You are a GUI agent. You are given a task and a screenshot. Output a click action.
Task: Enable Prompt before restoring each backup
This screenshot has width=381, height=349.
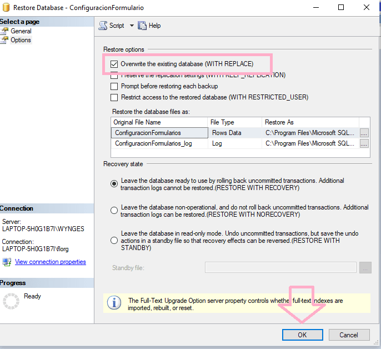tap(114, 86)
